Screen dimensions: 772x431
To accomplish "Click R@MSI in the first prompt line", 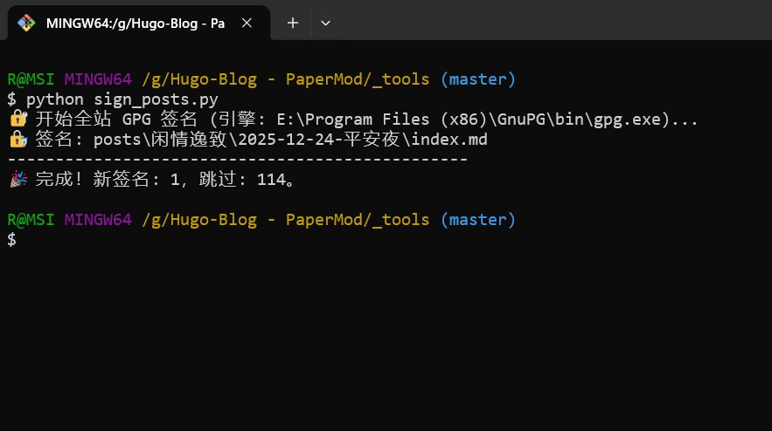I will (x=31, y=79).
